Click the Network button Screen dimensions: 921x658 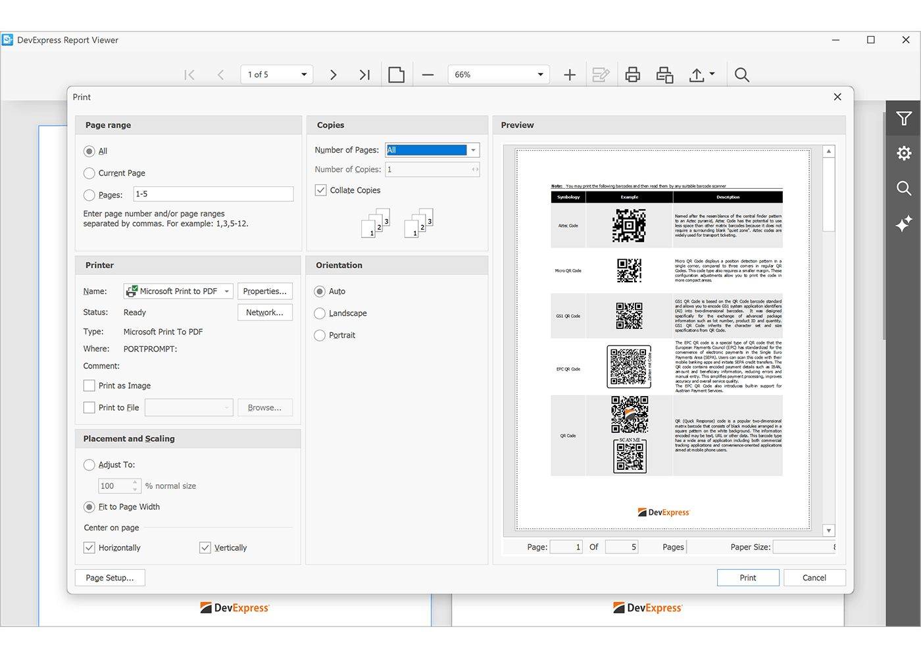point(264,312)
